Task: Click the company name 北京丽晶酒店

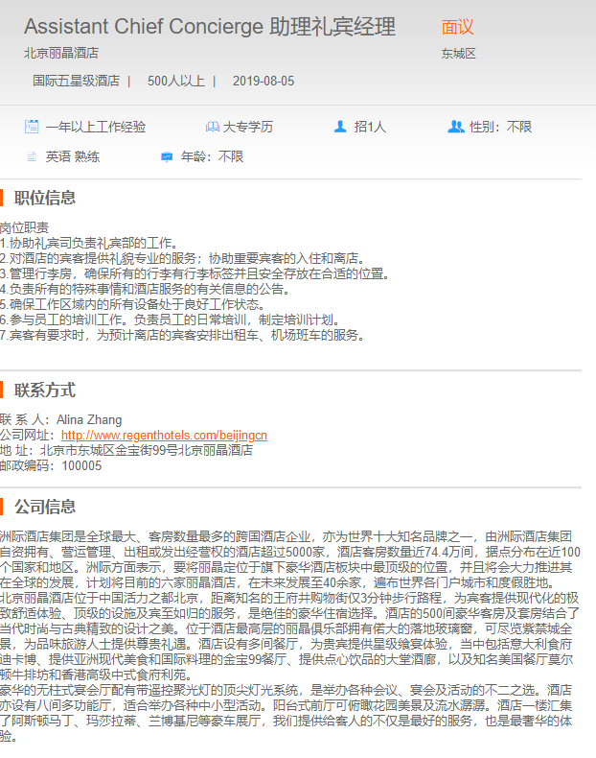Action: coord(61,54)
